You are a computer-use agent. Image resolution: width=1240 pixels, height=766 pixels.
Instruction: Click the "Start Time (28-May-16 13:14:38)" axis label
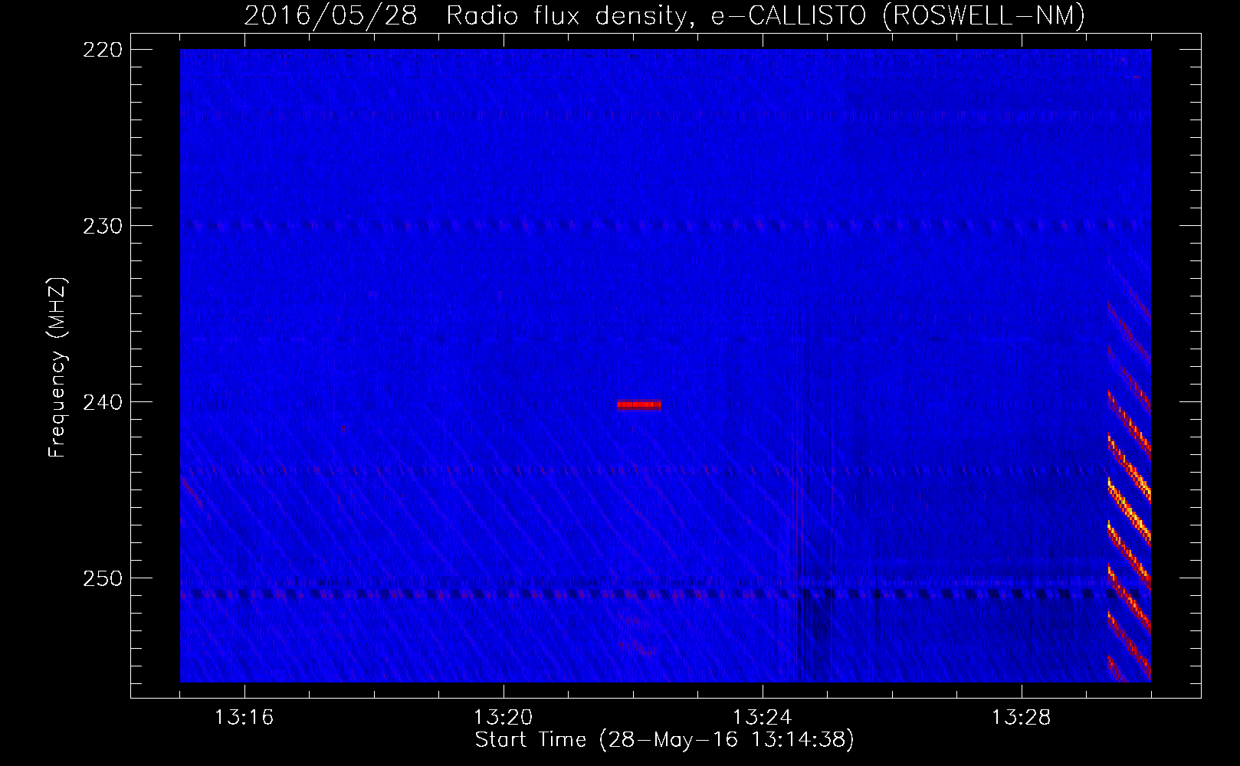coord(664,740)
